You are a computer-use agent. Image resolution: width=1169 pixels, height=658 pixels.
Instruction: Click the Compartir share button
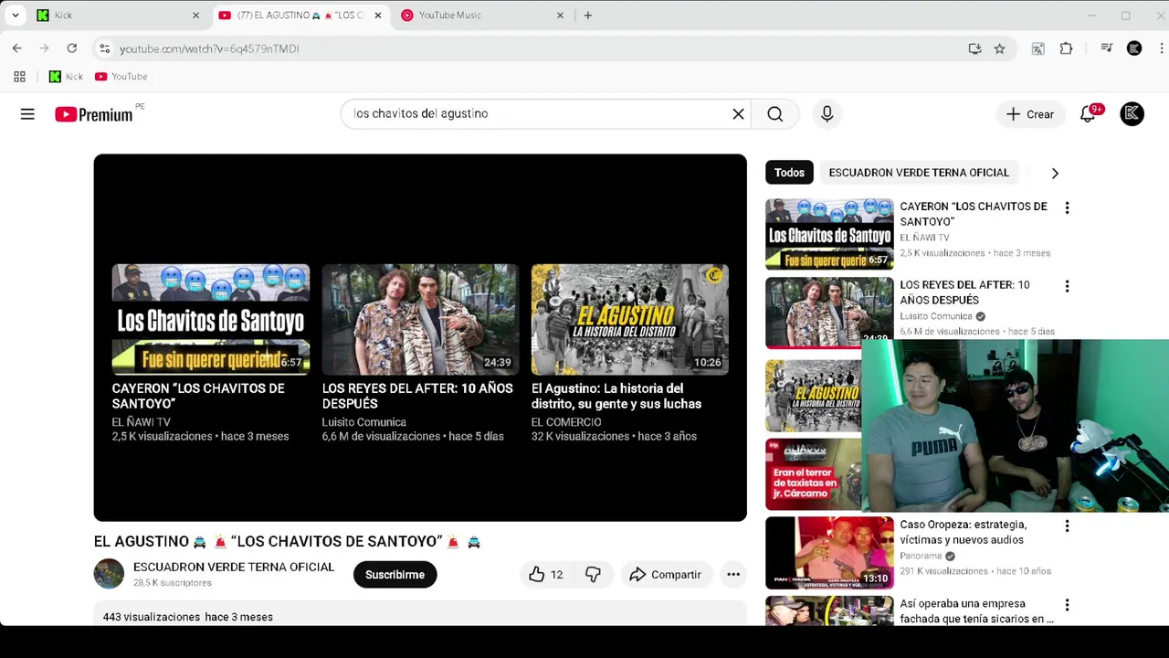point(666,575)
